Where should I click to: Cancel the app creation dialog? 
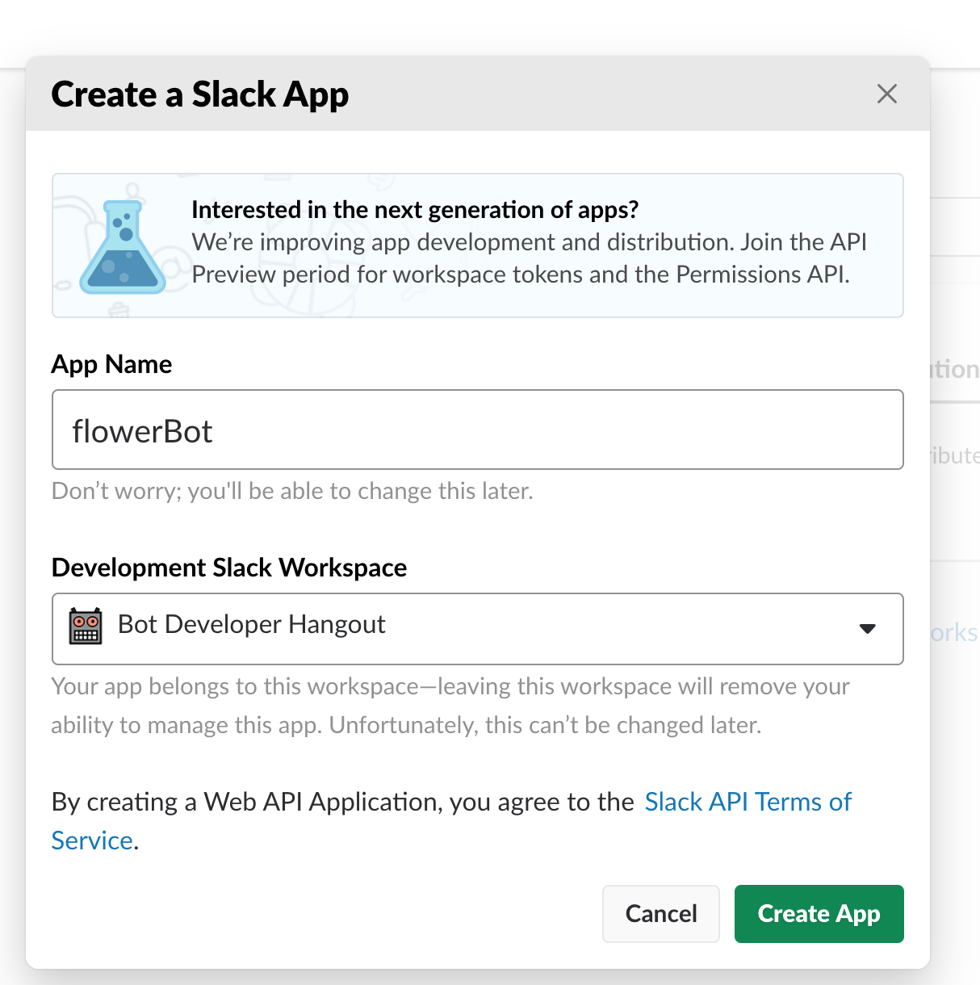[661, 914]
